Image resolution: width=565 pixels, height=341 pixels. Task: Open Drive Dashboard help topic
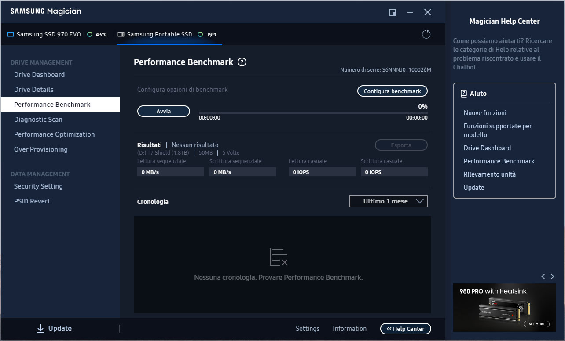tap(487, 148)
